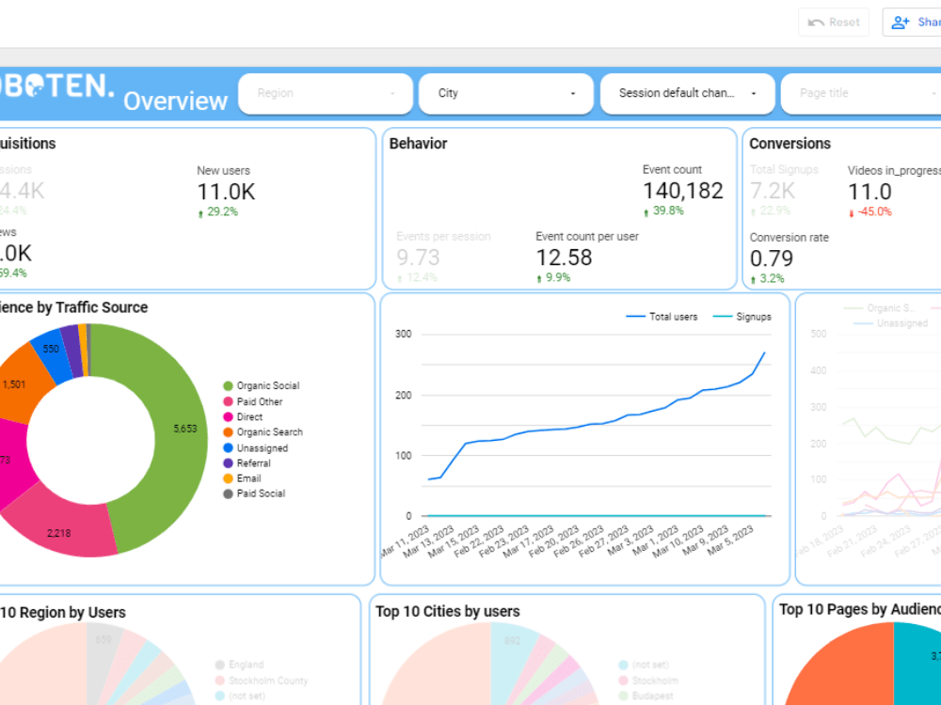Click the Events per session 9.73 value
The image size is (941, 705).
[419, 258]
